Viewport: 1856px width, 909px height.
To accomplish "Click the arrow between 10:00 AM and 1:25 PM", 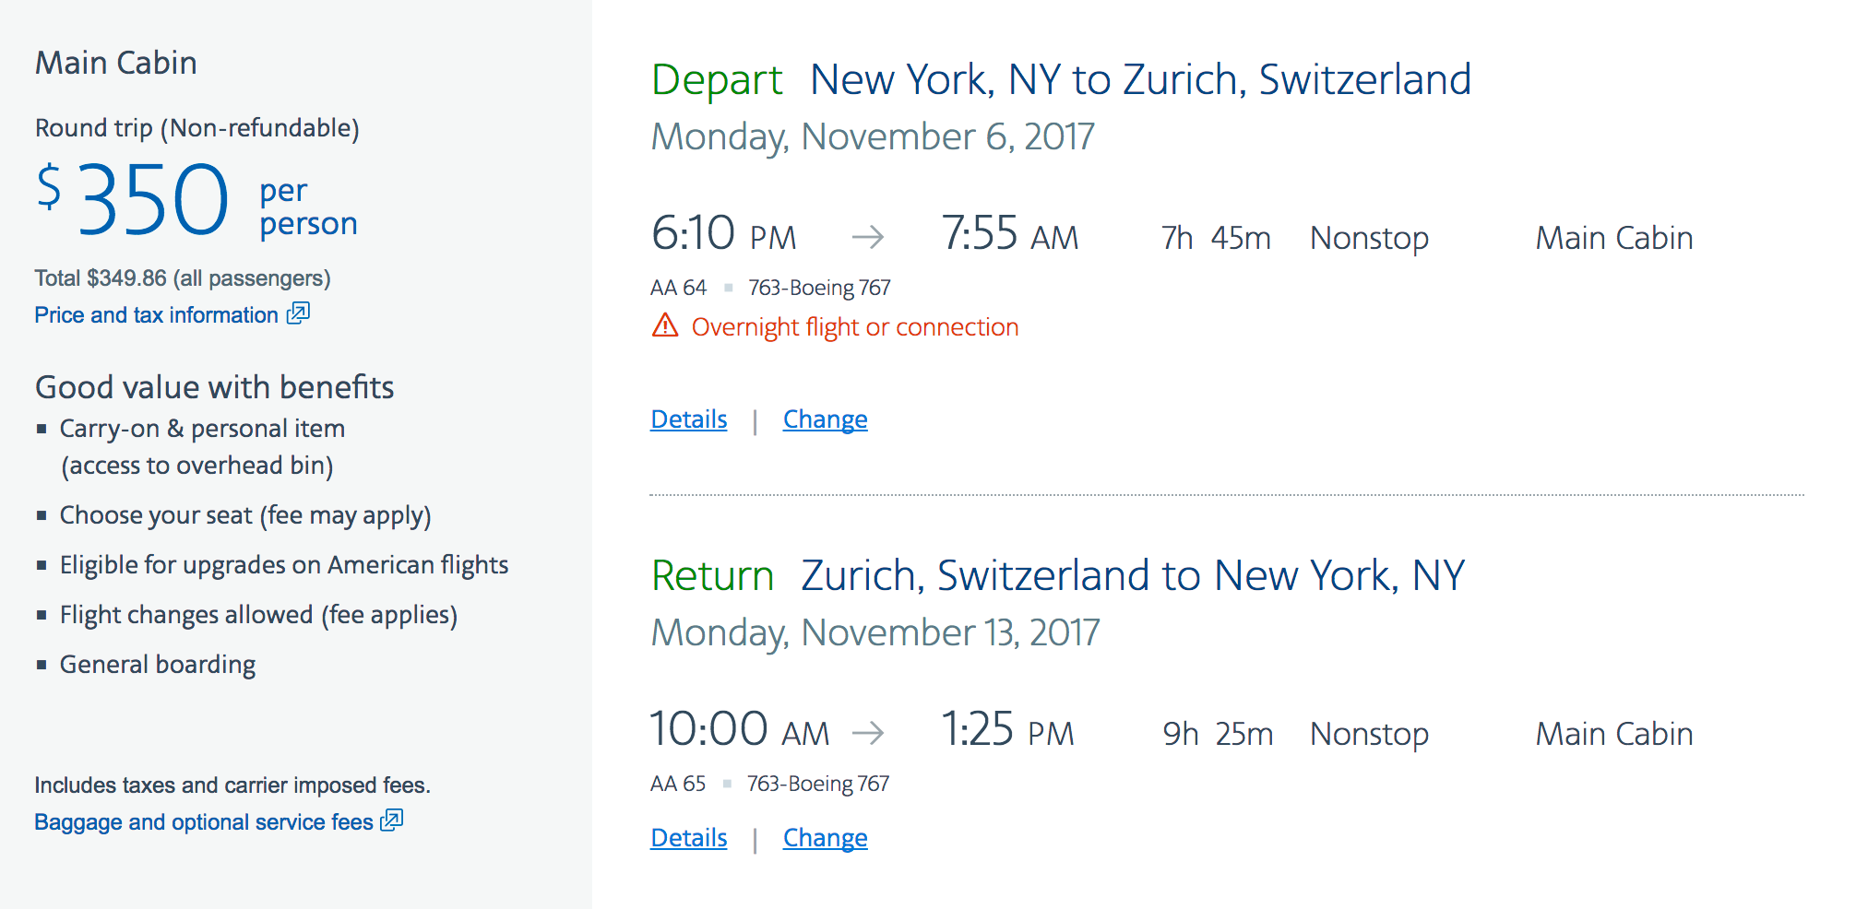I will click(867, 734).
